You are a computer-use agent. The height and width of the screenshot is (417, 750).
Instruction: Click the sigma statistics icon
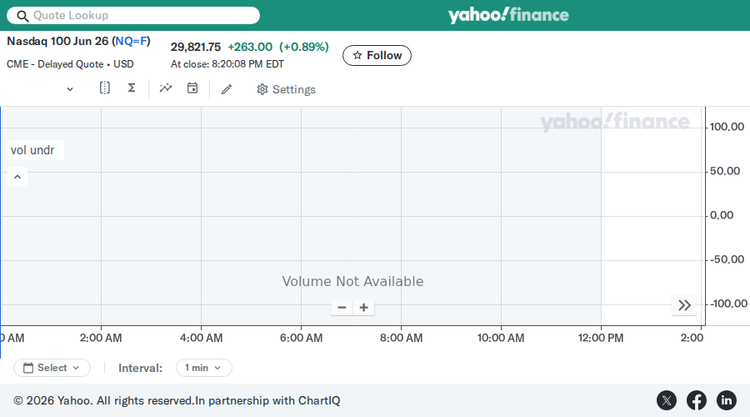(x=132, y=88)
